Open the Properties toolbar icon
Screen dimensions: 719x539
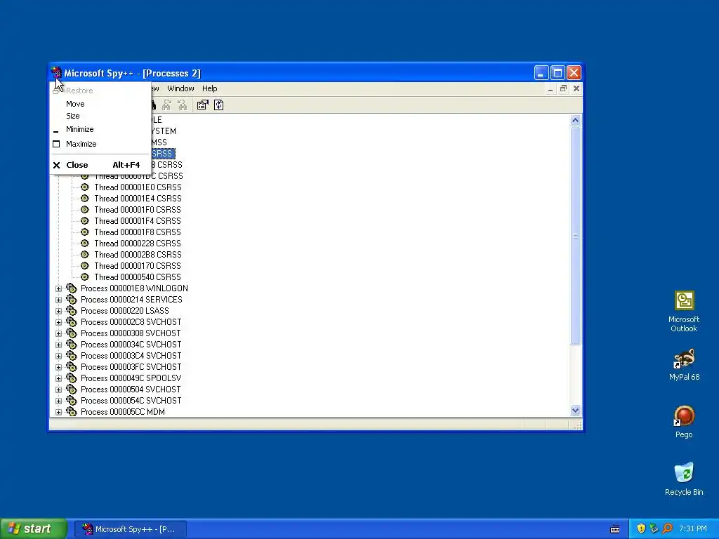[x=202, y=105]
